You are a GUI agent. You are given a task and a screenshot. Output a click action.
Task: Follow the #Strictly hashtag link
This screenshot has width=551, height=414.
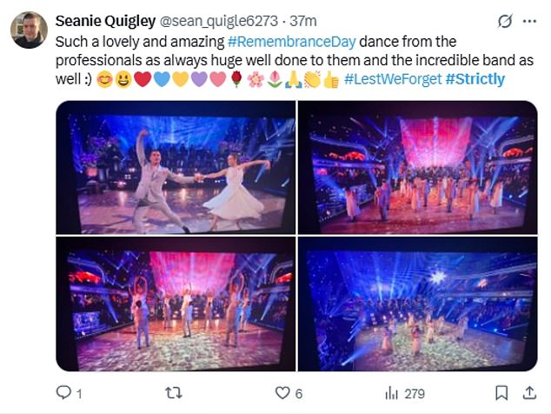pyautogui.click(x=475, y=79)
